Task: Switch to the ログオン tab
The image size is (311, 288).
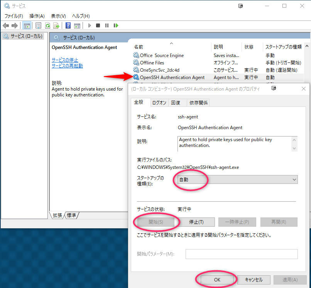Action: [159, 103]
